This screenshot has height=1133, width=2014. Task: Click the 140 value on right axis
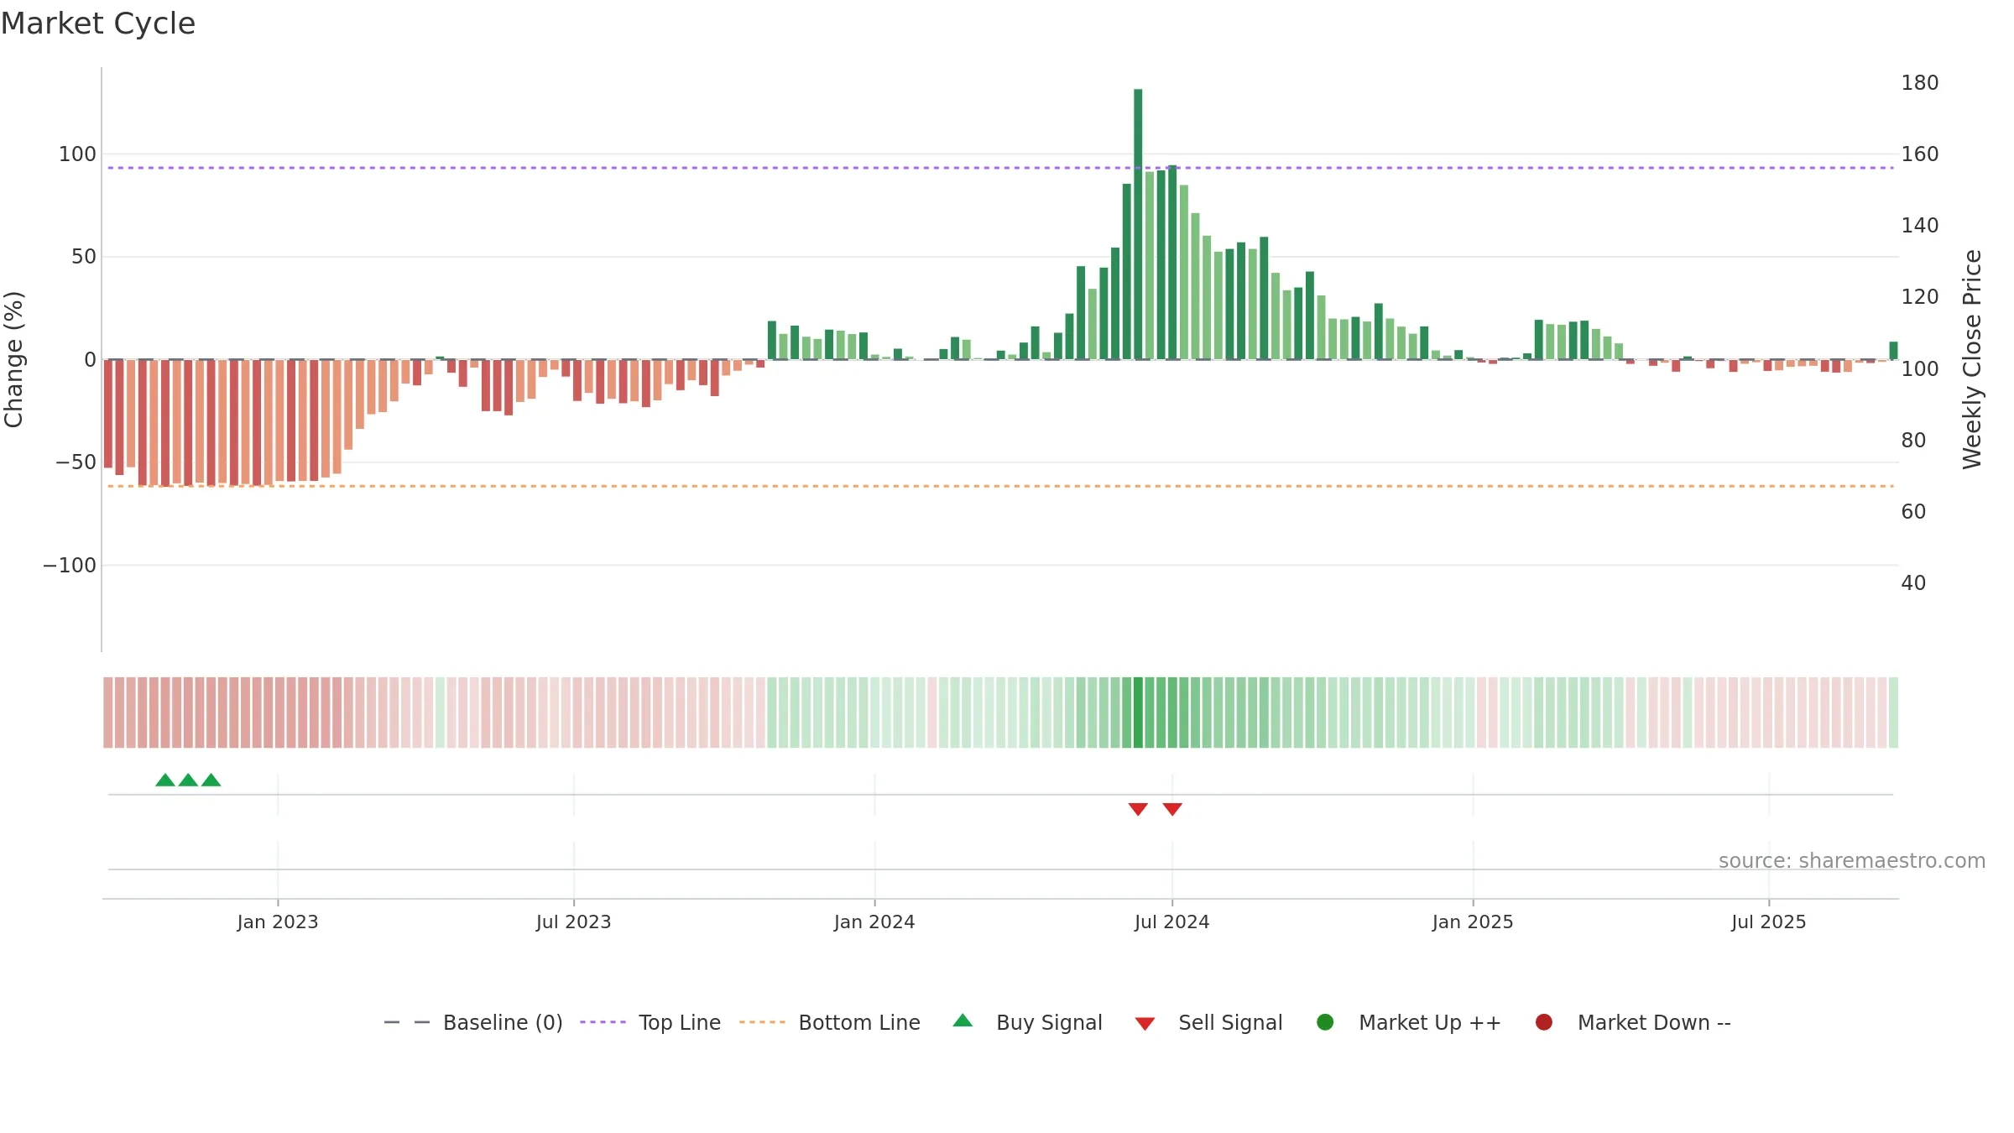pyautogui.click(x=1920, y=226)
